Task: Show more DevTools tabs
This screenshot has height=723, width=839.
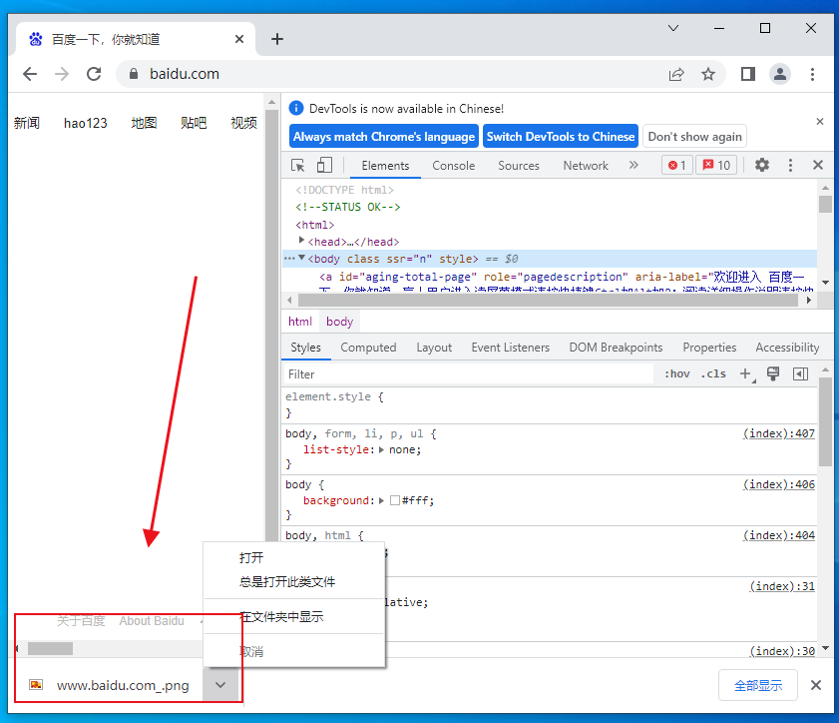Action: pyautogui.click(x=633, y=165)
